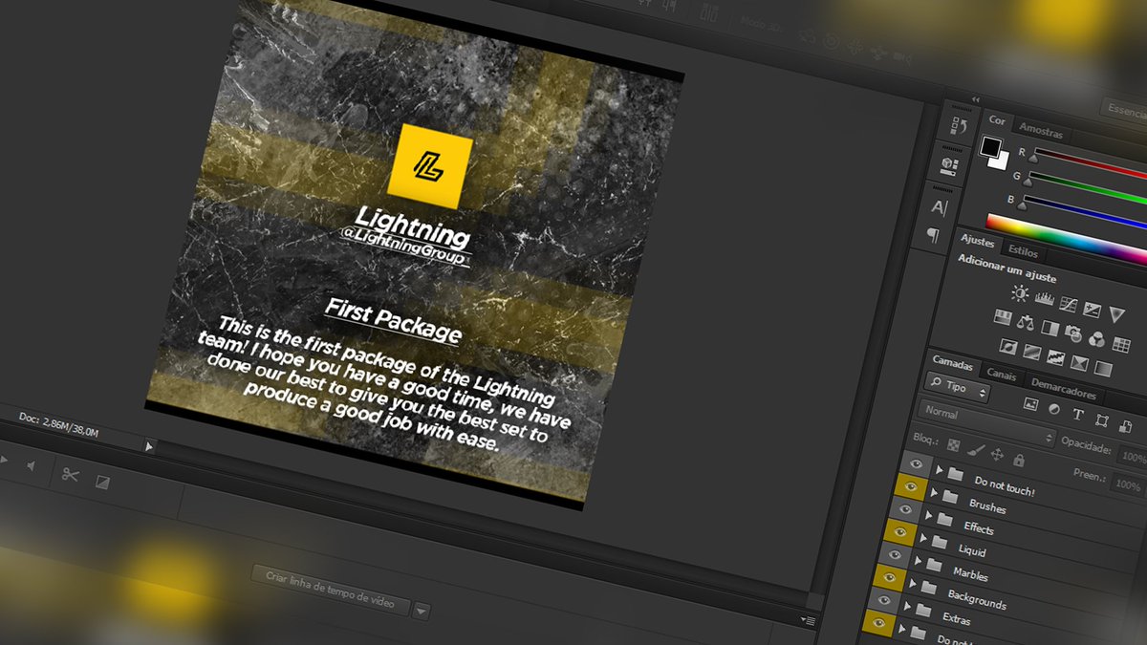Screen dimensions: 1147x645
Task: Open status bar Doc info arrow
Action: pos(149,446)
